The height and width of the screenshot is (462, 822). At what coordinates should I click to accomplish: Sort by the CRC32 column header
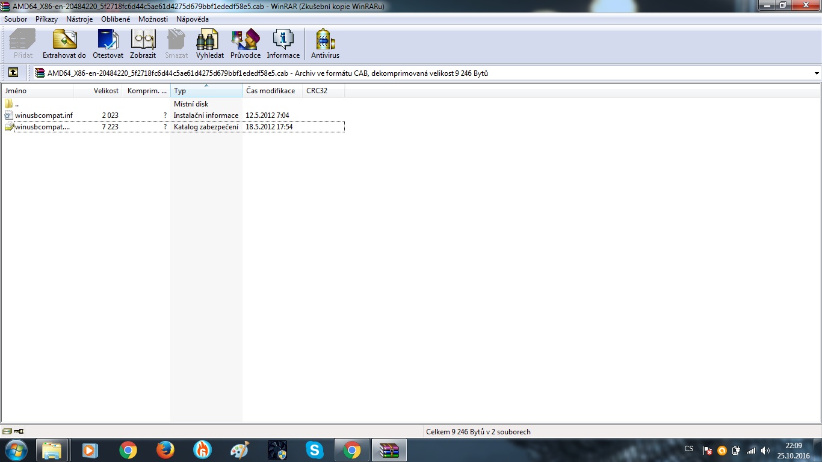click(x=324, y=91)
